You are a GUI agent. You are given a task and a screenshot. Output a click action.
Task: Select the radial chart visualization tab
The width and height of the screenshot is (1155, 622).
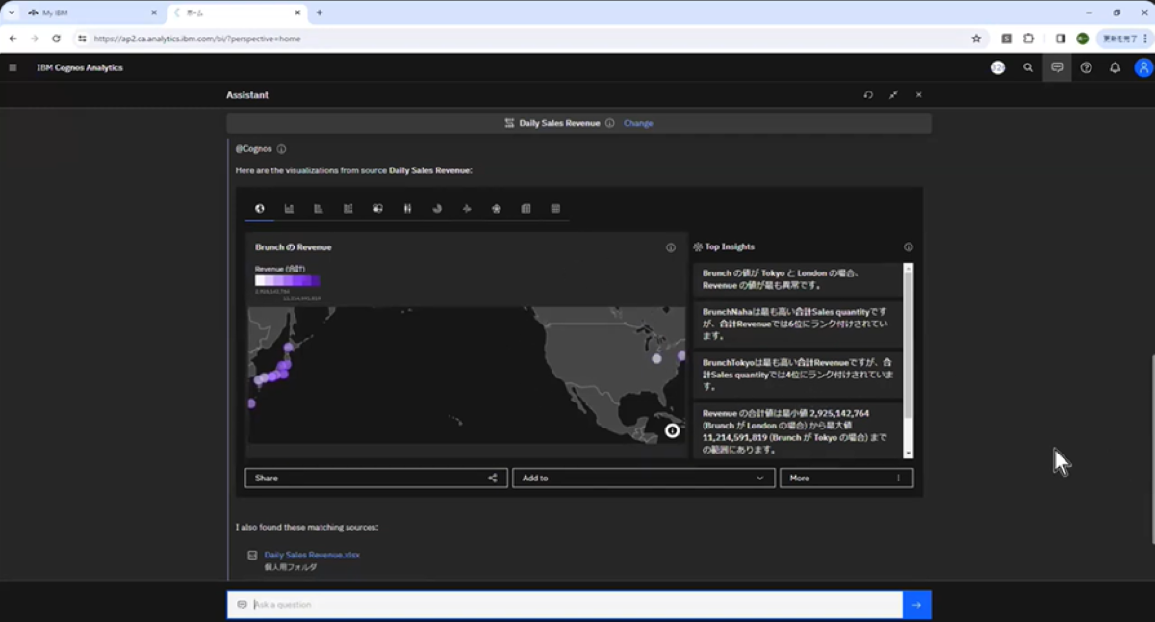click(497, 208)
